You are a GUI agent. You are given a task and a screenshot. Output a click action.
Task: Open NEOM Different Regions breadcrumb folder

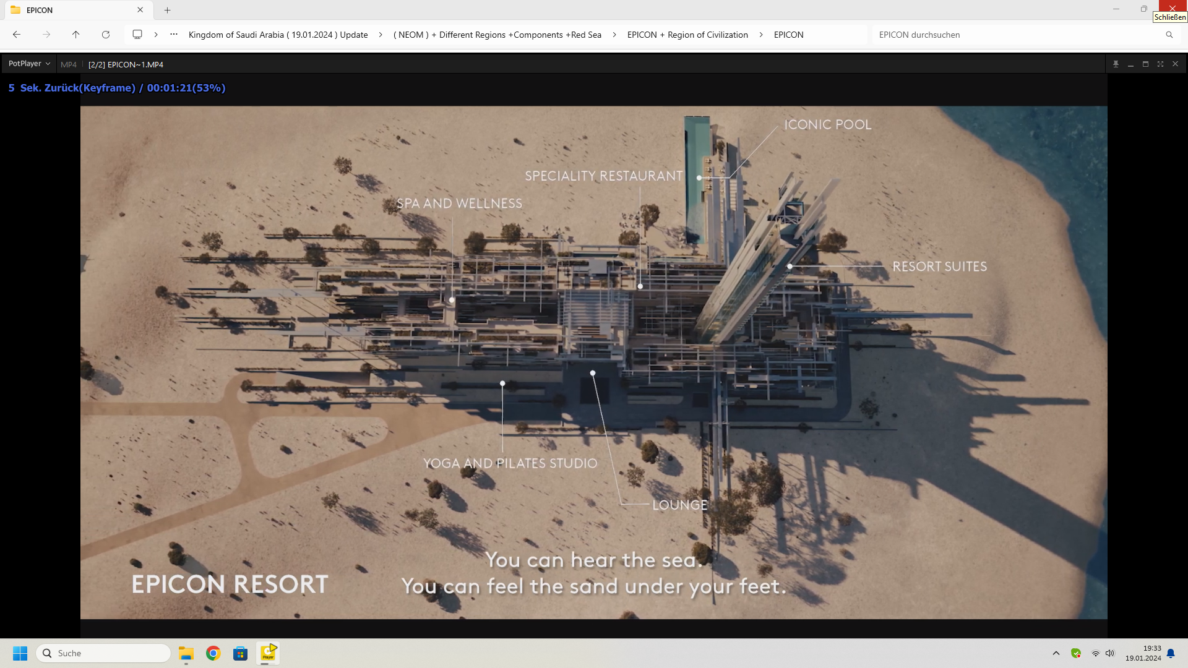(497, 35)
